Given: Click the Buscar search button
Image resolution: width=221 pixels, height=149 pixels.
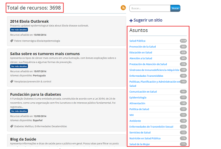Looking at the screenshot, I should pos(175,8).
